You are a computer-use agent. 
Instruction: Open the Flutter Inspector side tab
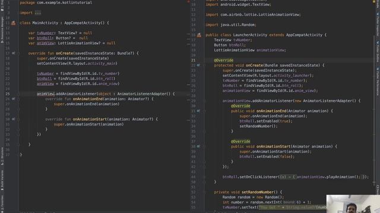pyautogui.click(x=378, y=24)
